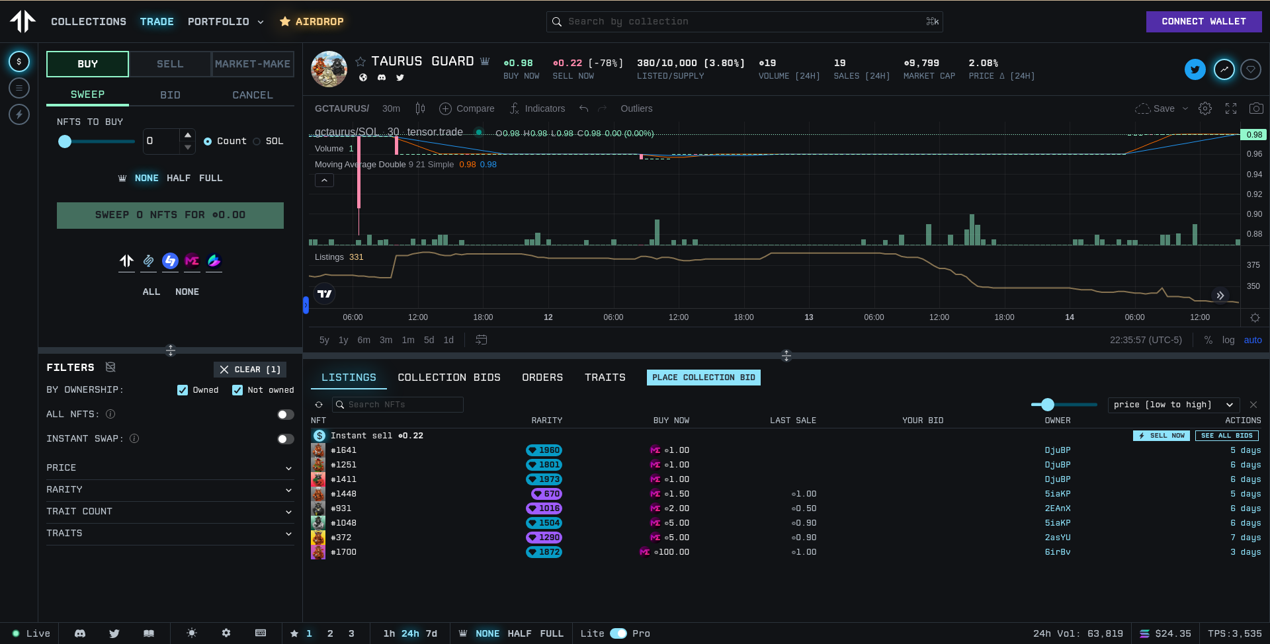The width and height of the screenshot is (1270, 644).
Task: Enter chart fullscreen mode
Action: point(1231,108)
